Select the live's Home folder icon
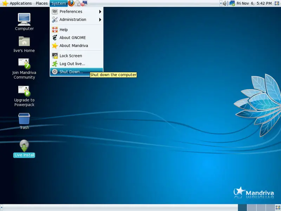Image resolution: width=281 pixels, height=211 pixels. [24, 41]
